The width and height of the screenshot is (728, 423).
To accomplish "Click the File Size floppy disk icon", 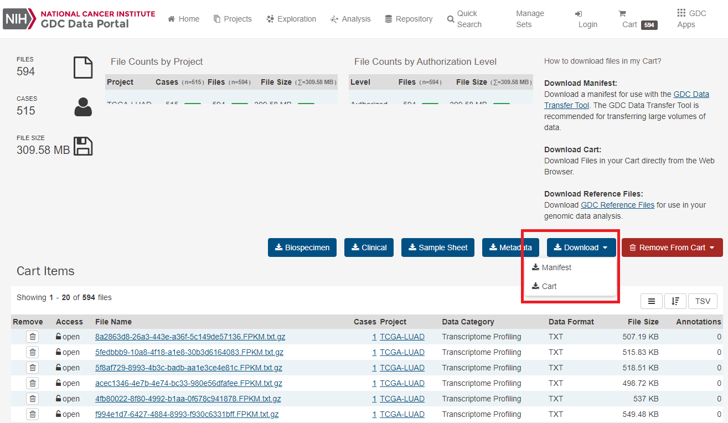I will 83,146.
